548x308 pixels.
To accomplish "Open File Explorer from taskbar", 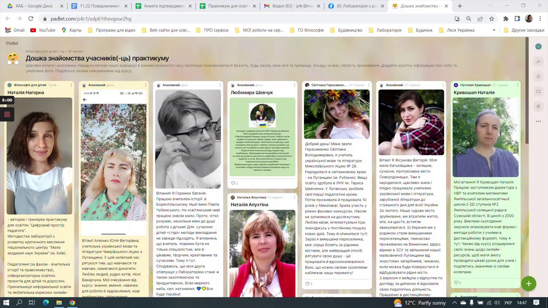I will [59, 302].
